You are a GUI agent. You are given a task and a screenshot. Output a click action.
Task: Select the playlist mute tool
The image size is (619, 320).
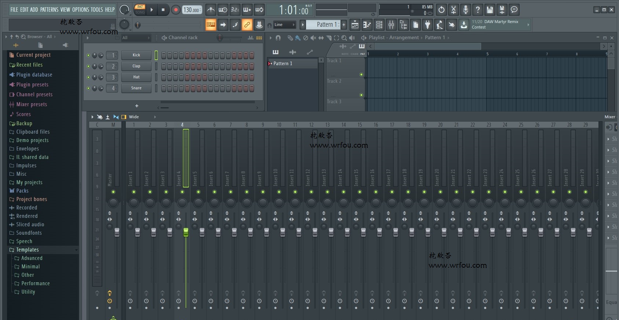coord(313,38)
